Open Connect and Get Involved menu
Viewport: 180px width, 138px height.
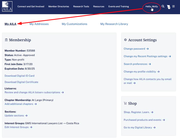coord(31,6)
